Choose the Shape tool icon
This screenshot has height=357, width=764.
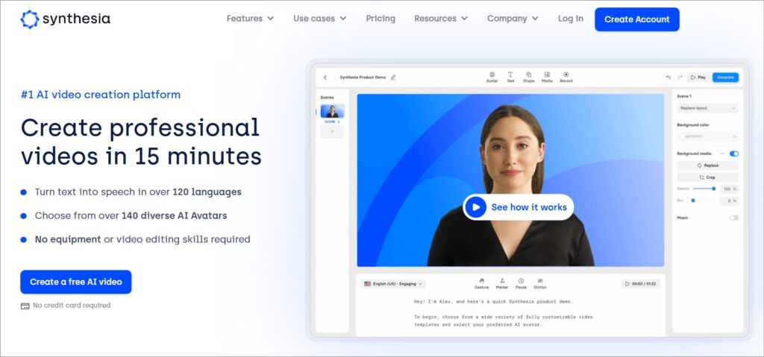[x=528, y=76]
